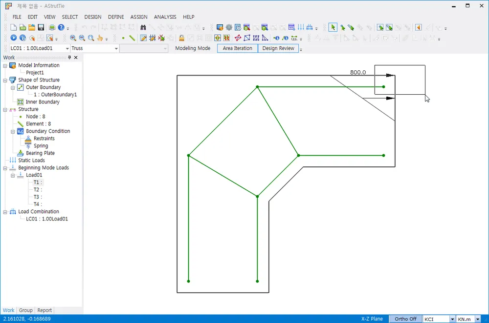Open a file with the folder icon

[x=31, y=28]
